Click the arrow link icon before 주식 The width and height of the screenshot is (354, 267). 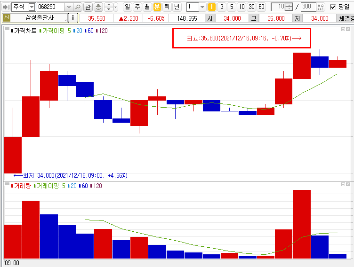click(6, 7)
